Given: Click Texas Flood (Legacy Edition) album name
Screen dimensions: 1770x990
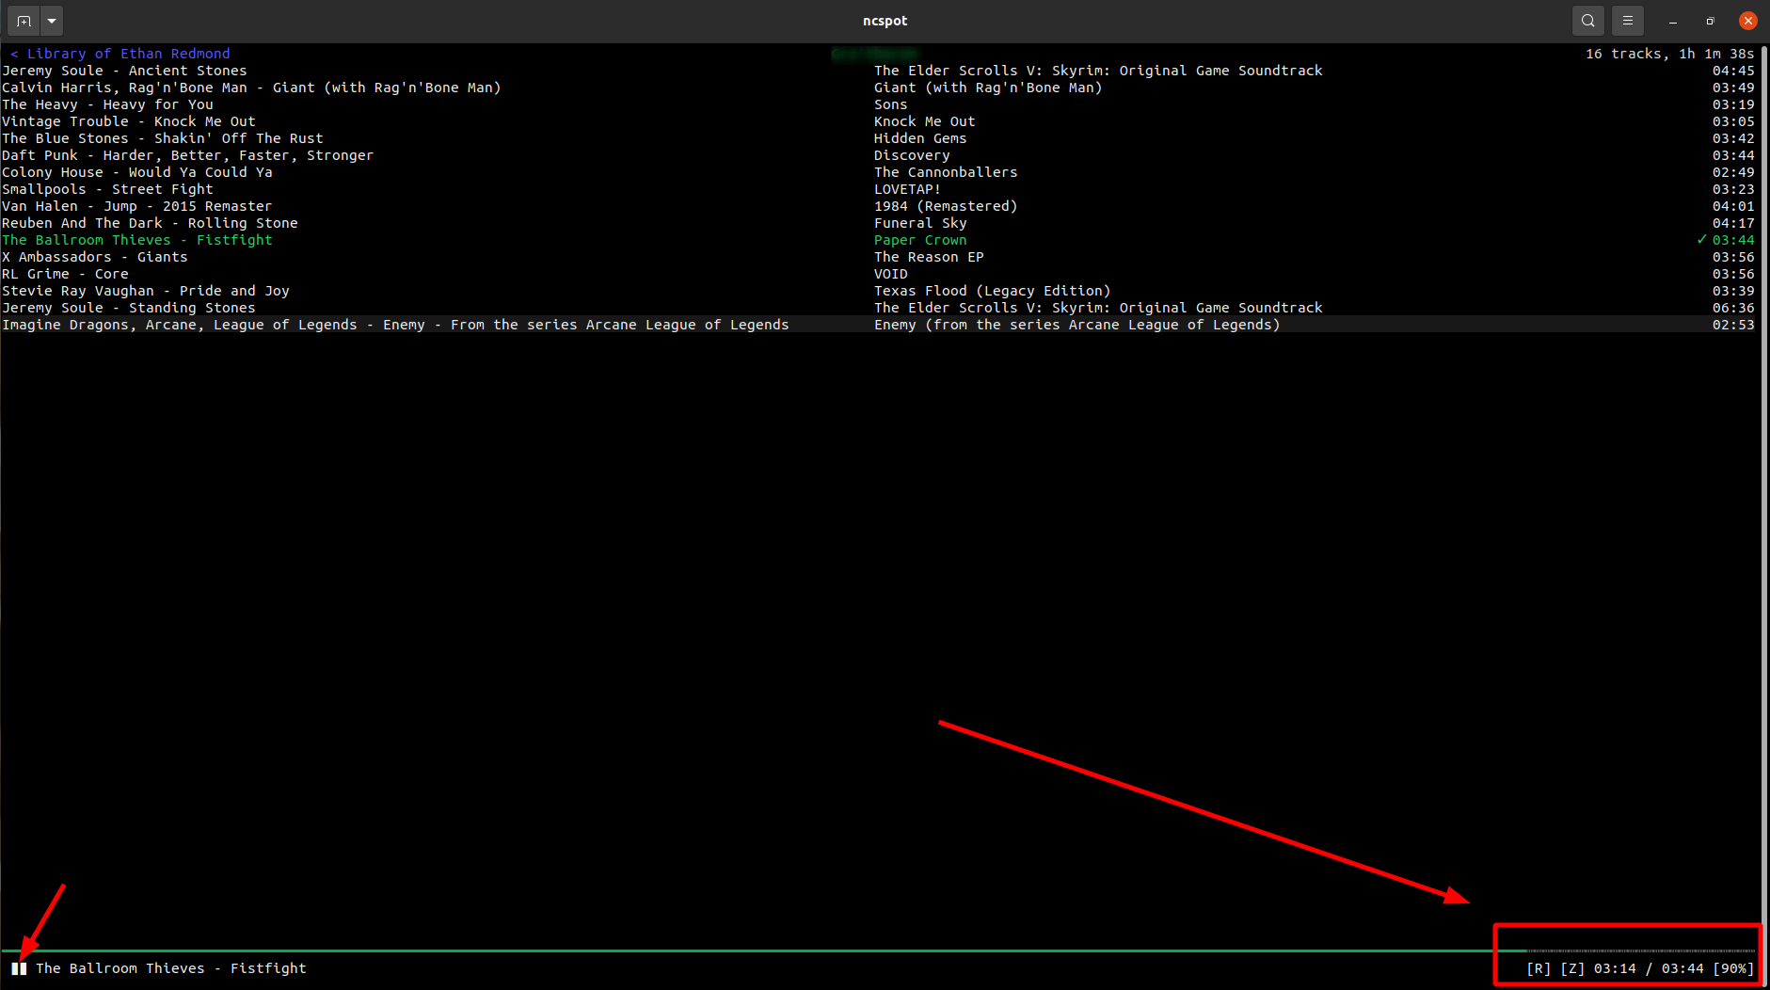Looking at the screenshot, I should click(992, 291).
